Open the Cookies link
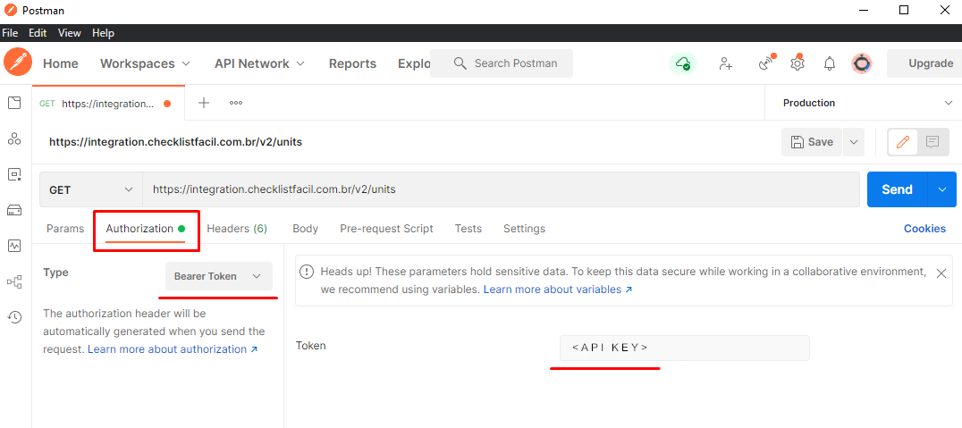Screen dimensions: 962x428 [924, 228]
